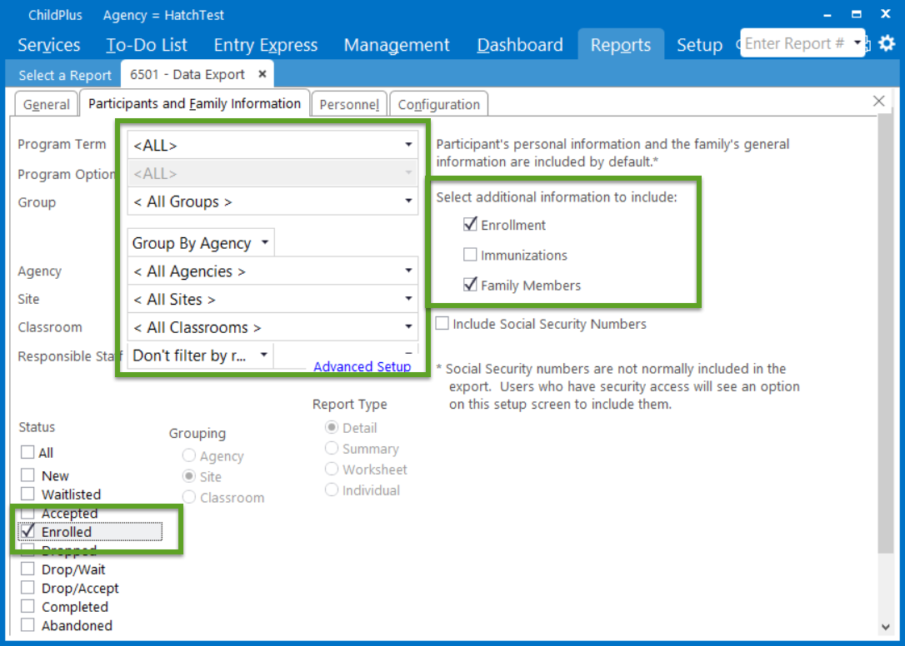905x646 pixels.
Task: Switch to the Configuration tab
Action: tap(438, 104)
